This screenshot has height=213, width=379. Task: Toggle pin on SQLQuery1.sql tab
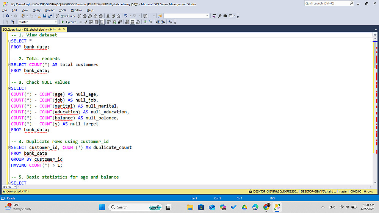(60, 30)
